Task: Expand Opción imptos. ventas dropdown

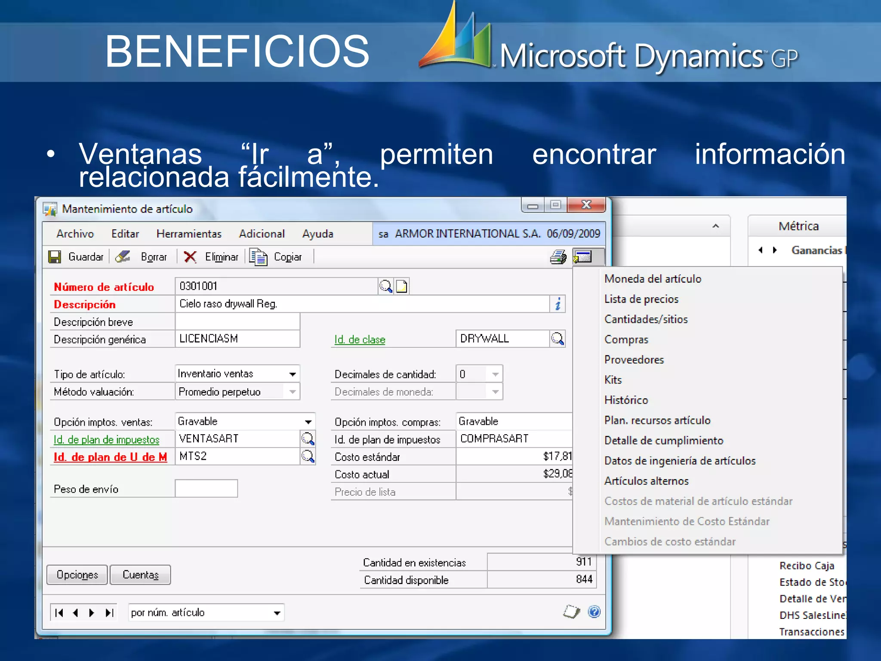Action: tap(308, 422)
